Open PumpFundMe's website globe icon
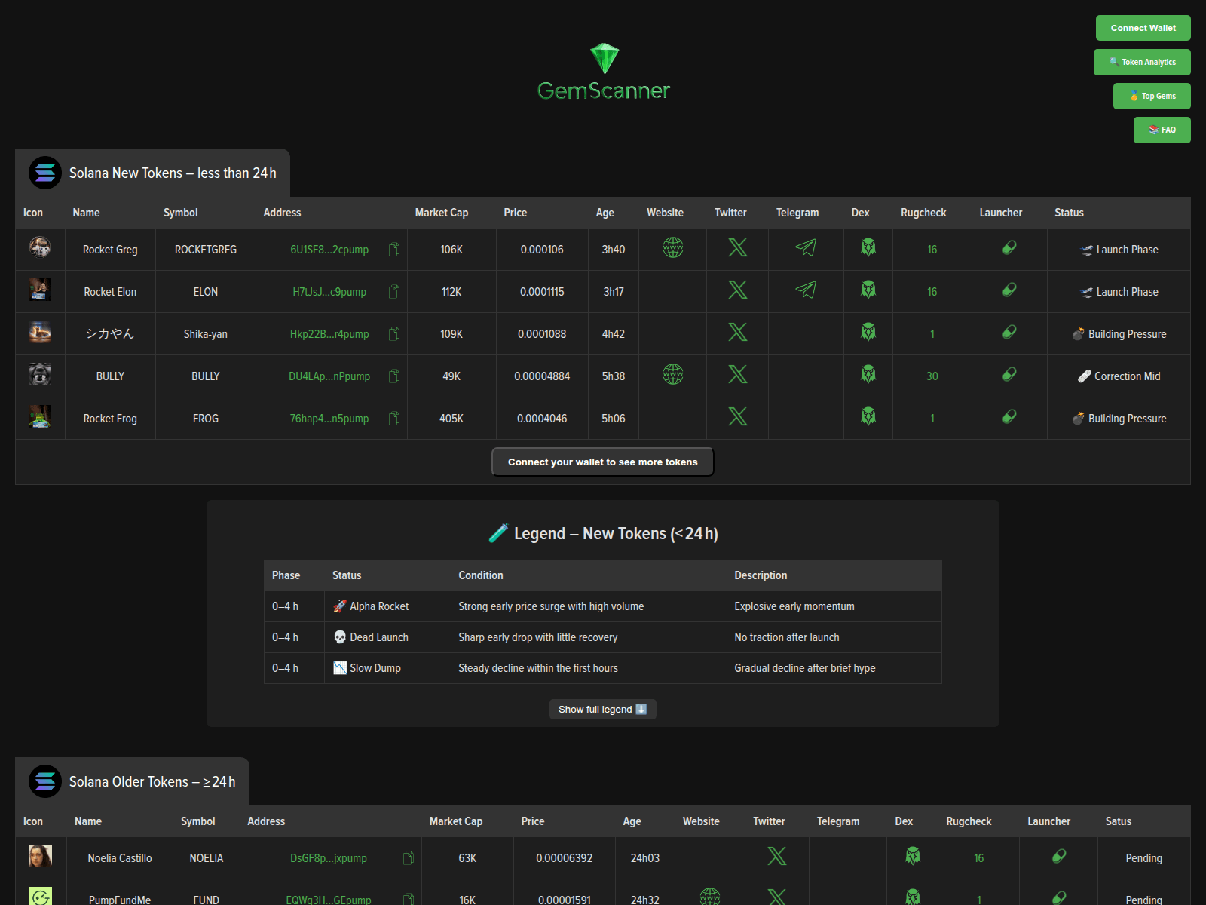Image resolution: width=1206 pixels, height=905 pixels. point(709,897)
